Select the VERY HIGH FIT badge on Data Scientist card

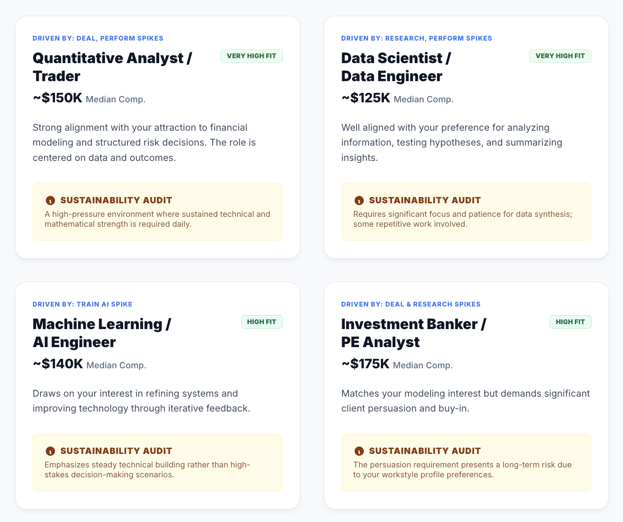pyautogui.click(x=560, y=56)
